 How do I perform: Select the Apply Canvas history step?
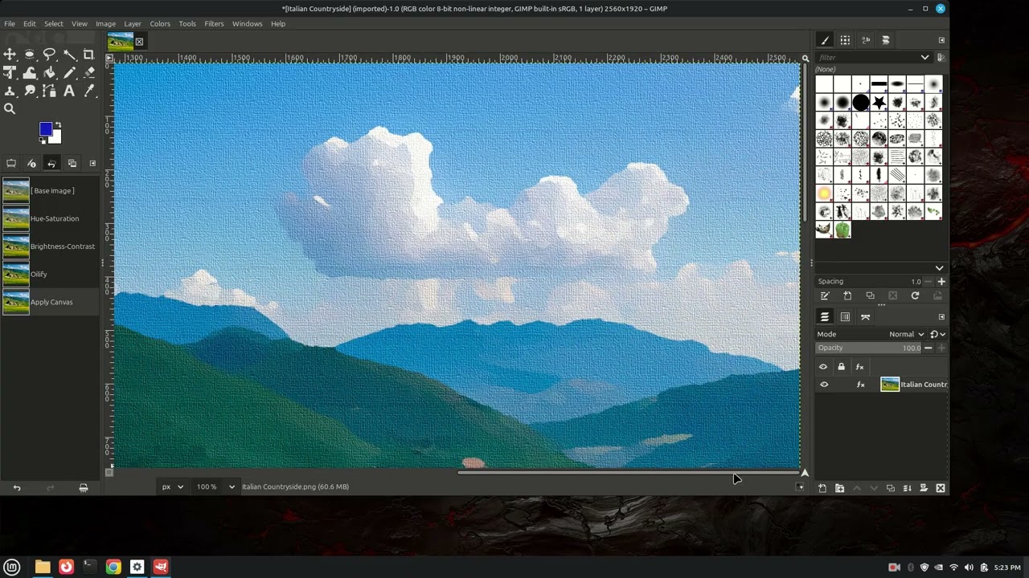[x=50, y=302]
